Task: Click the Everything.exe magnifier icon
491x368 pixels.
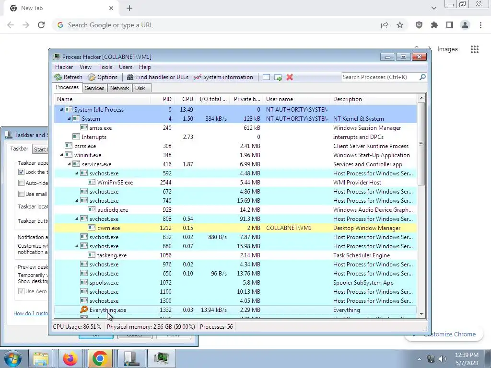Action: [84, 310]
